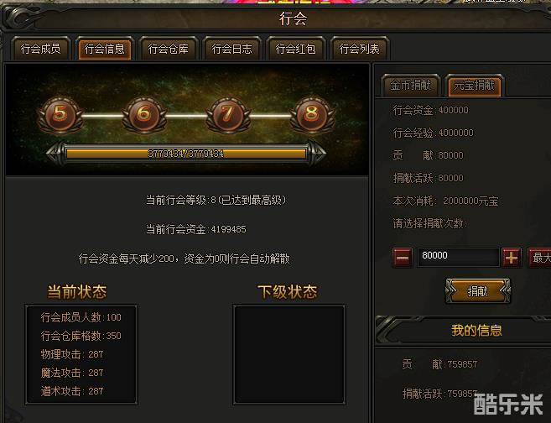This screenshot has height=423, width=551.
Task: Click the level 5 guild badge
Action: pos(60,114)
